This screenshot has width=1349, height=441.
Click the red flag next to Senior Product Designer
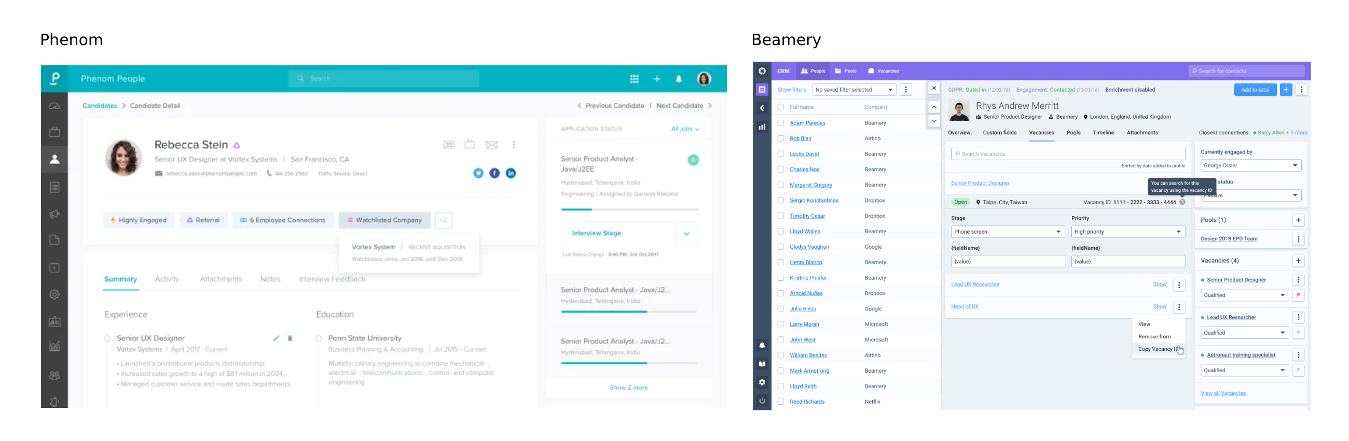click(1298, 295)
